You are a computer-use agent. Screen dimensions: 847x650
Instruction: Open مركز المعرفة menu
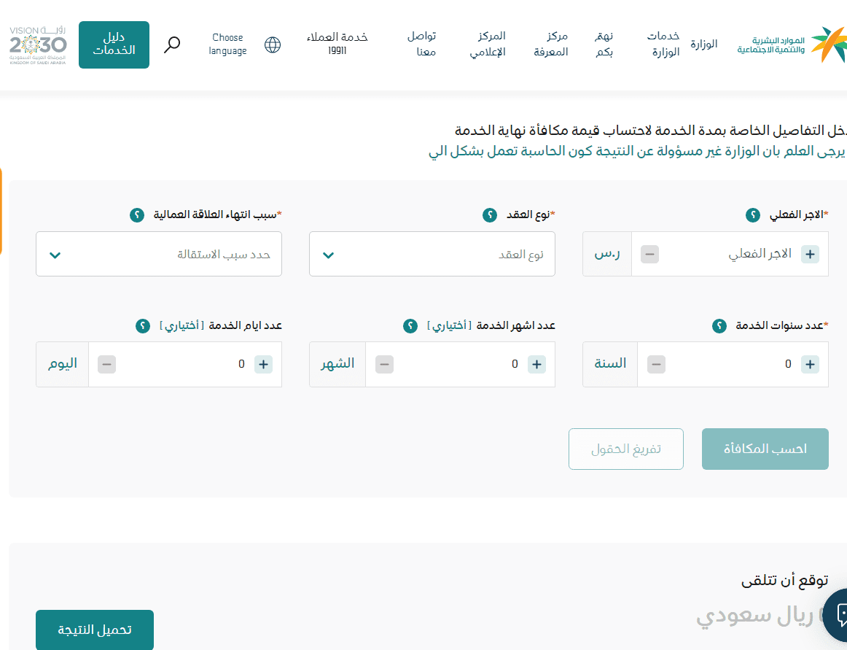pos(551,45)
